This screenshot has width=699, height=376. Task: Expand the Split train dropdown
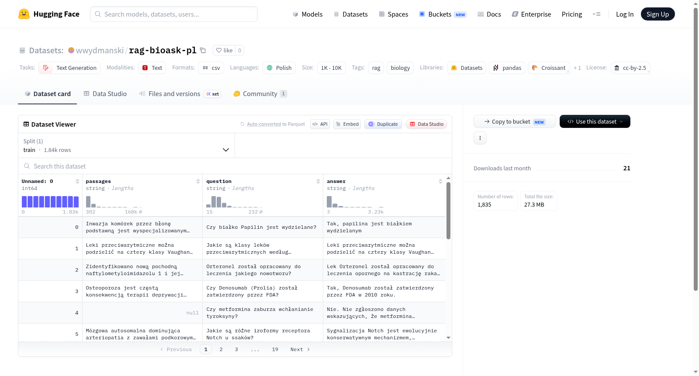pyautogui.click(x=126, y=145)
